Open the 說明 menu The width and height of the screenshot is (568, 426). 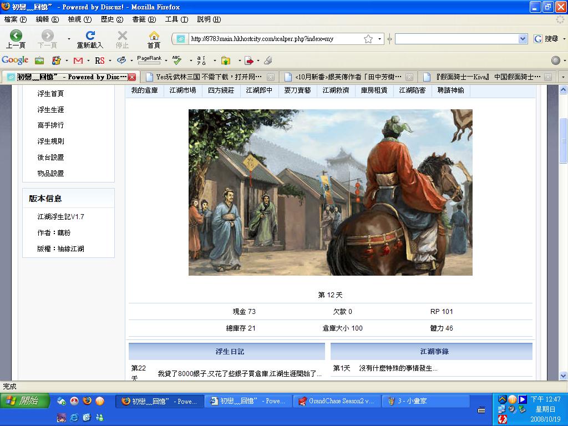(x=209, y=19)
